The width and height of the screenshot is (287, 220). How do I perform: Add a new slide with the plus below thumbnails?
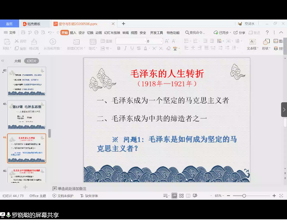[25, 187]
